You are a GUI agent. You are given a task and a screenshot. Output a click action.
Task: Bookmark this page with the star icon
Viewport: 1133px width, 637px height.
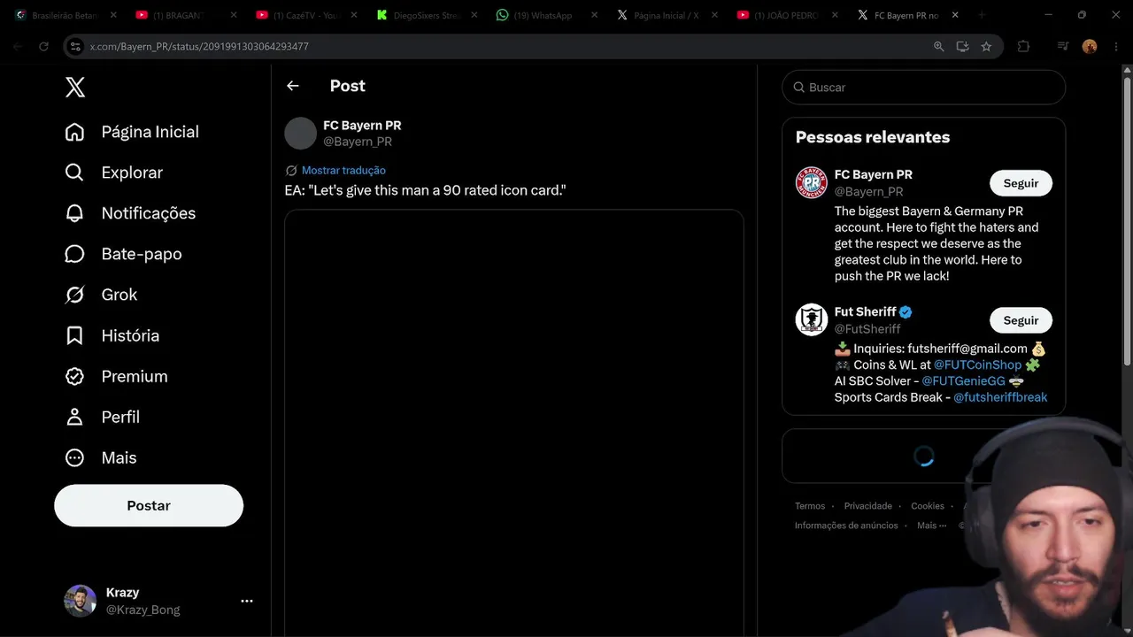coord(986,46)
